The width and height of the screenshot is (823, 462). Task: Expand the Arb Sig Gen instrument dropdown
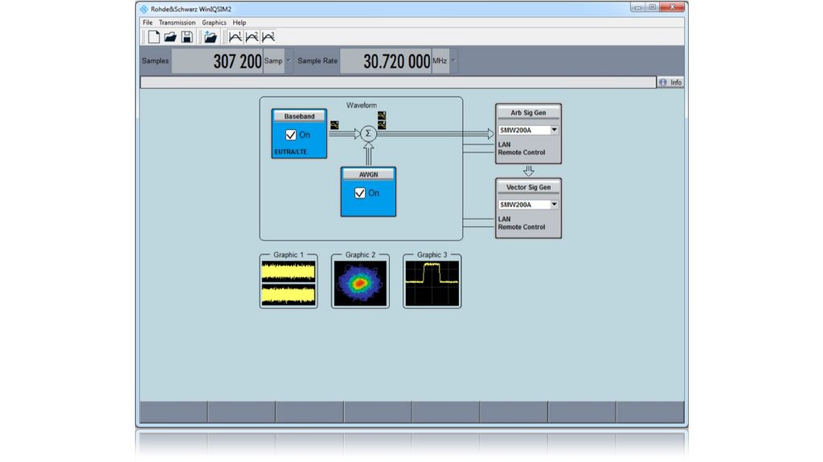[x=554, y=130]
